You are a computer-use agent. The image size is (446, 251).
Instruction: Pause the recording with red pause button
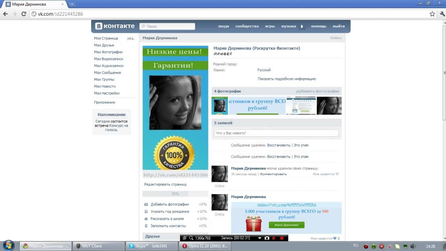click(x=274, y=238)
